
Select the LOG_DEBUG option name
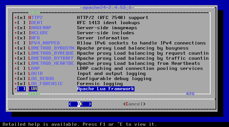pyautogui.click(x=41, y=79)
